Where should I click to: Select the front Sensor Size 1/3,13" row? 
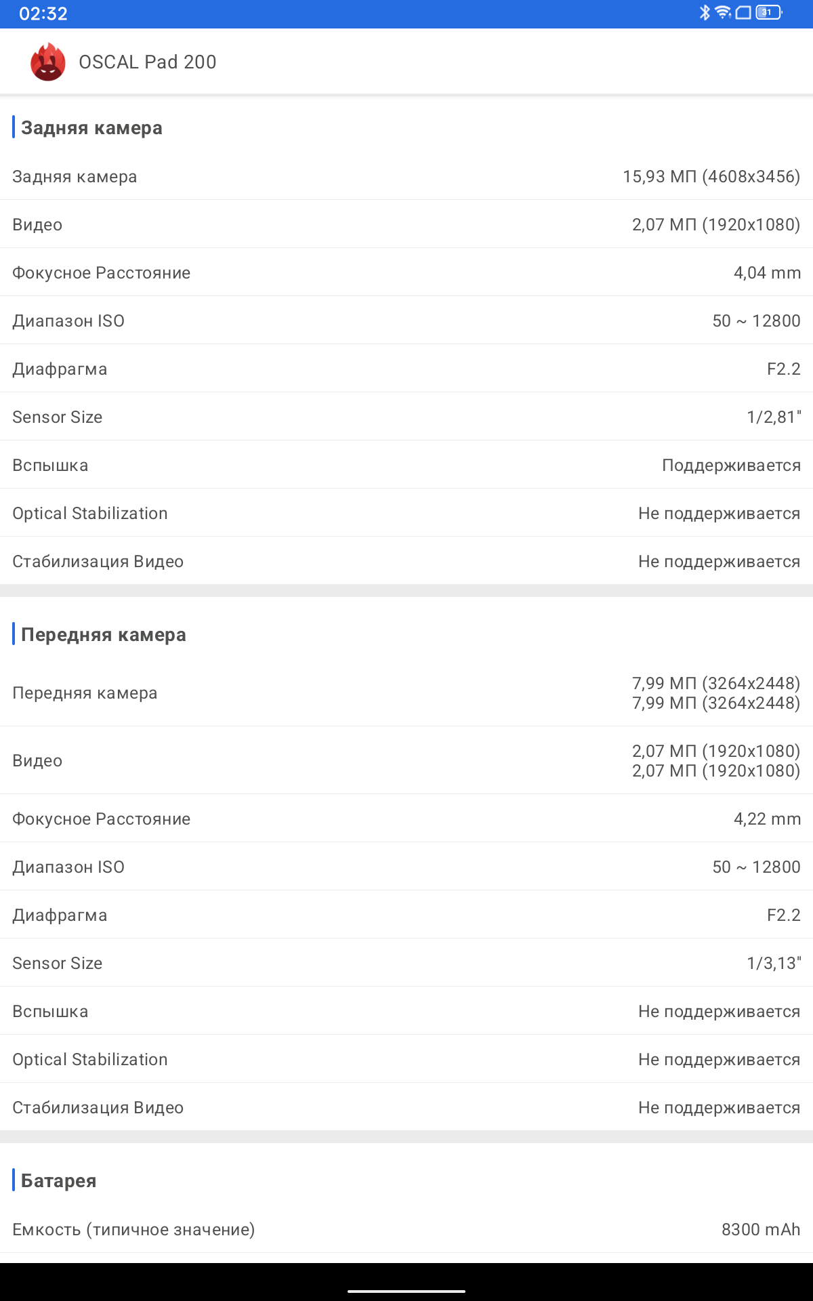click(x=406, y=963)
